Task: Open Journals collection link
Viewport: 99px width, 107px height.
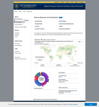Action: (37, 26)
